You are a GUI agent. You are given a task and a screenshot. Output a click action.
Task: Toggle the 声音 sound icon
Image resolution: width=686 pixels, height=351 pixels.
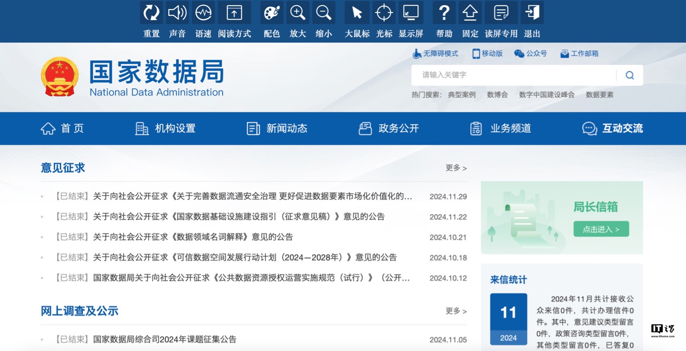(x=177, y=13)
